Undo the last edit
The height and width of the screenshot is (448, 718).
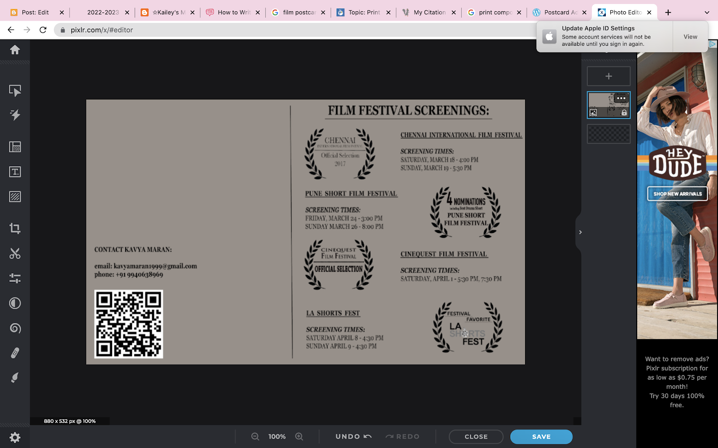(354, 436)
